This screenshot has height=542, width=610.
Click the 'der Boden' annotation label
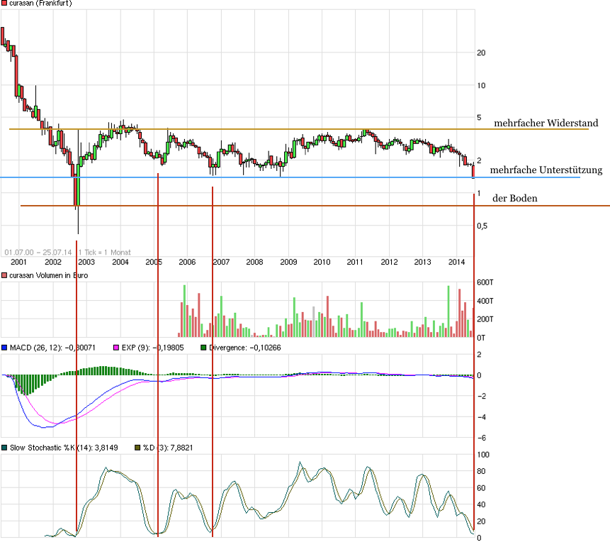click(x=514, y=199)
